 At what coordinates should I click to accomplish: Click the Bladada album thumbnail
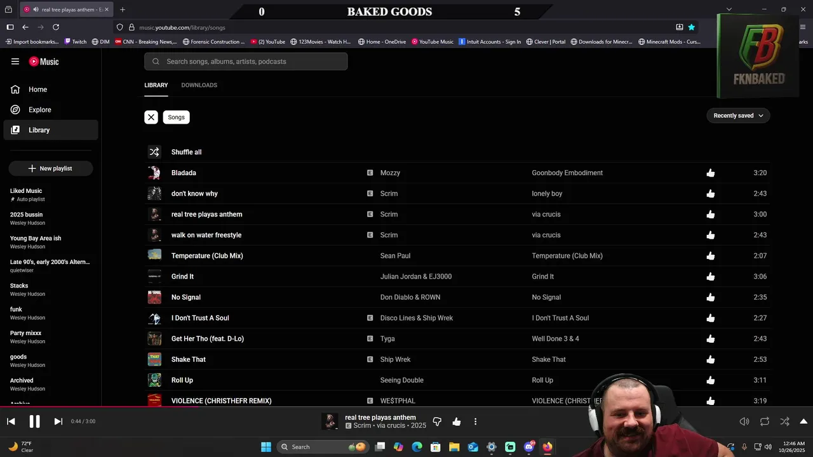pos(154,173)
